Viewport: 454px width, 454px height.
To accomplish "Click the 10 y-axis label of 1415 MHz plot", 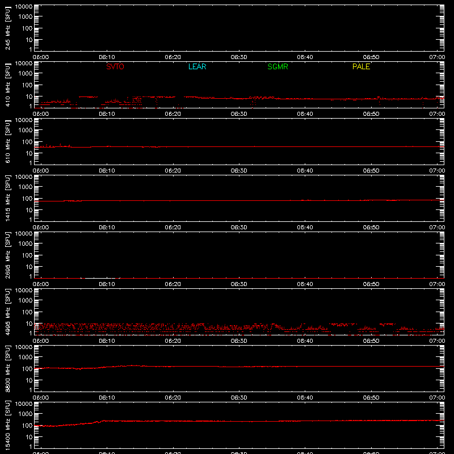I will click(29, 210).
